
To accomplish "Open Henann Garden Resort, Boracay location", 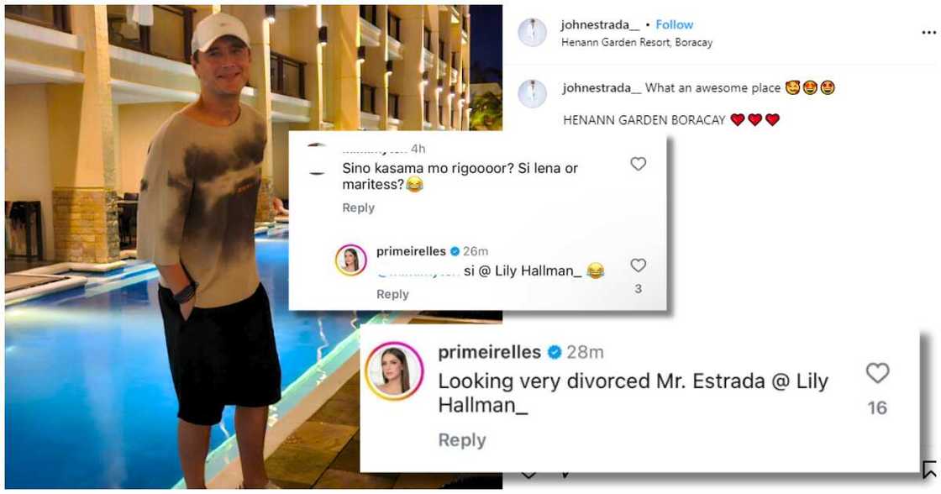I will [x=637, y=43].
